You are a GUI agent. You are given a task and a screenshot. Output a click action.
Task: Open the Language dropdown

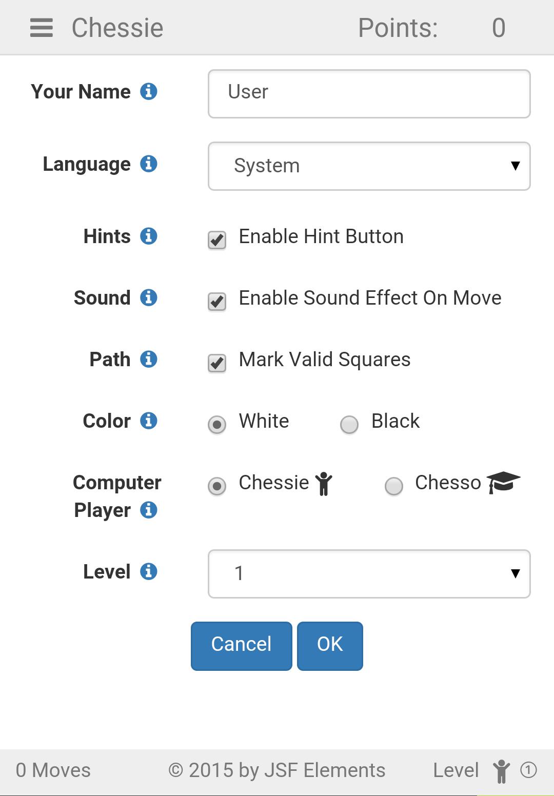point(369,166)
